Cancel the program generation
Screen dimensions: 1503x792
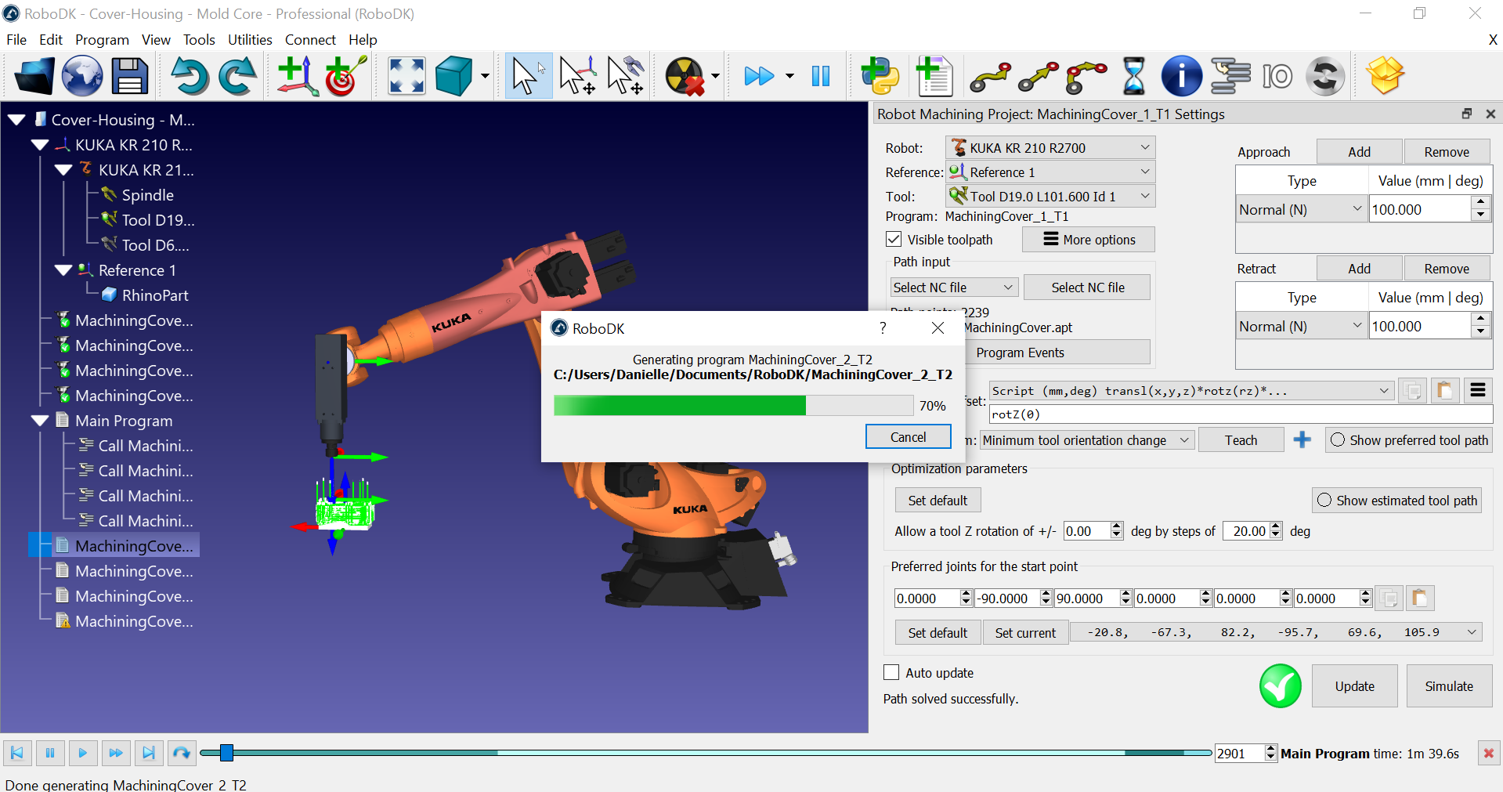[x=908, y=436]
